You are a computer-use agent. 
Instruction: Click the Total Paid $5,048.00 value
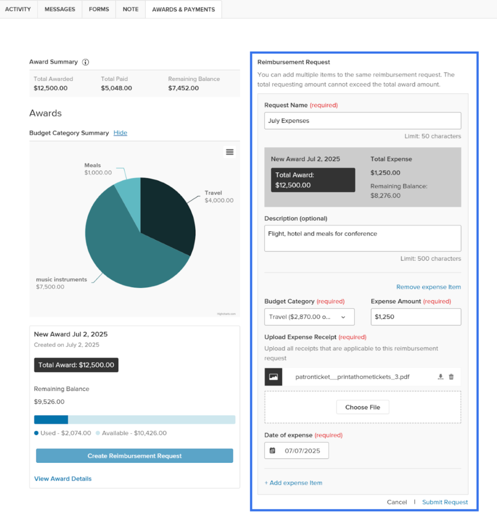point(116,88)
